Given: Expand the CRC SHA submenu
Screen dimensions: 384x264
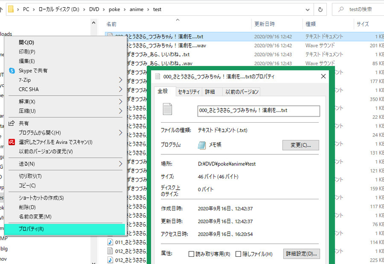Looking at the screenshot, I should pos(120,89).
